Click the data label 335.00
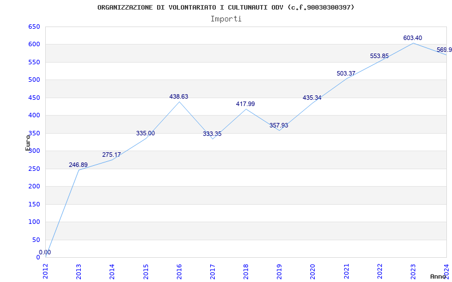Viewport: 452px width, 282px height. click(146, 133)
